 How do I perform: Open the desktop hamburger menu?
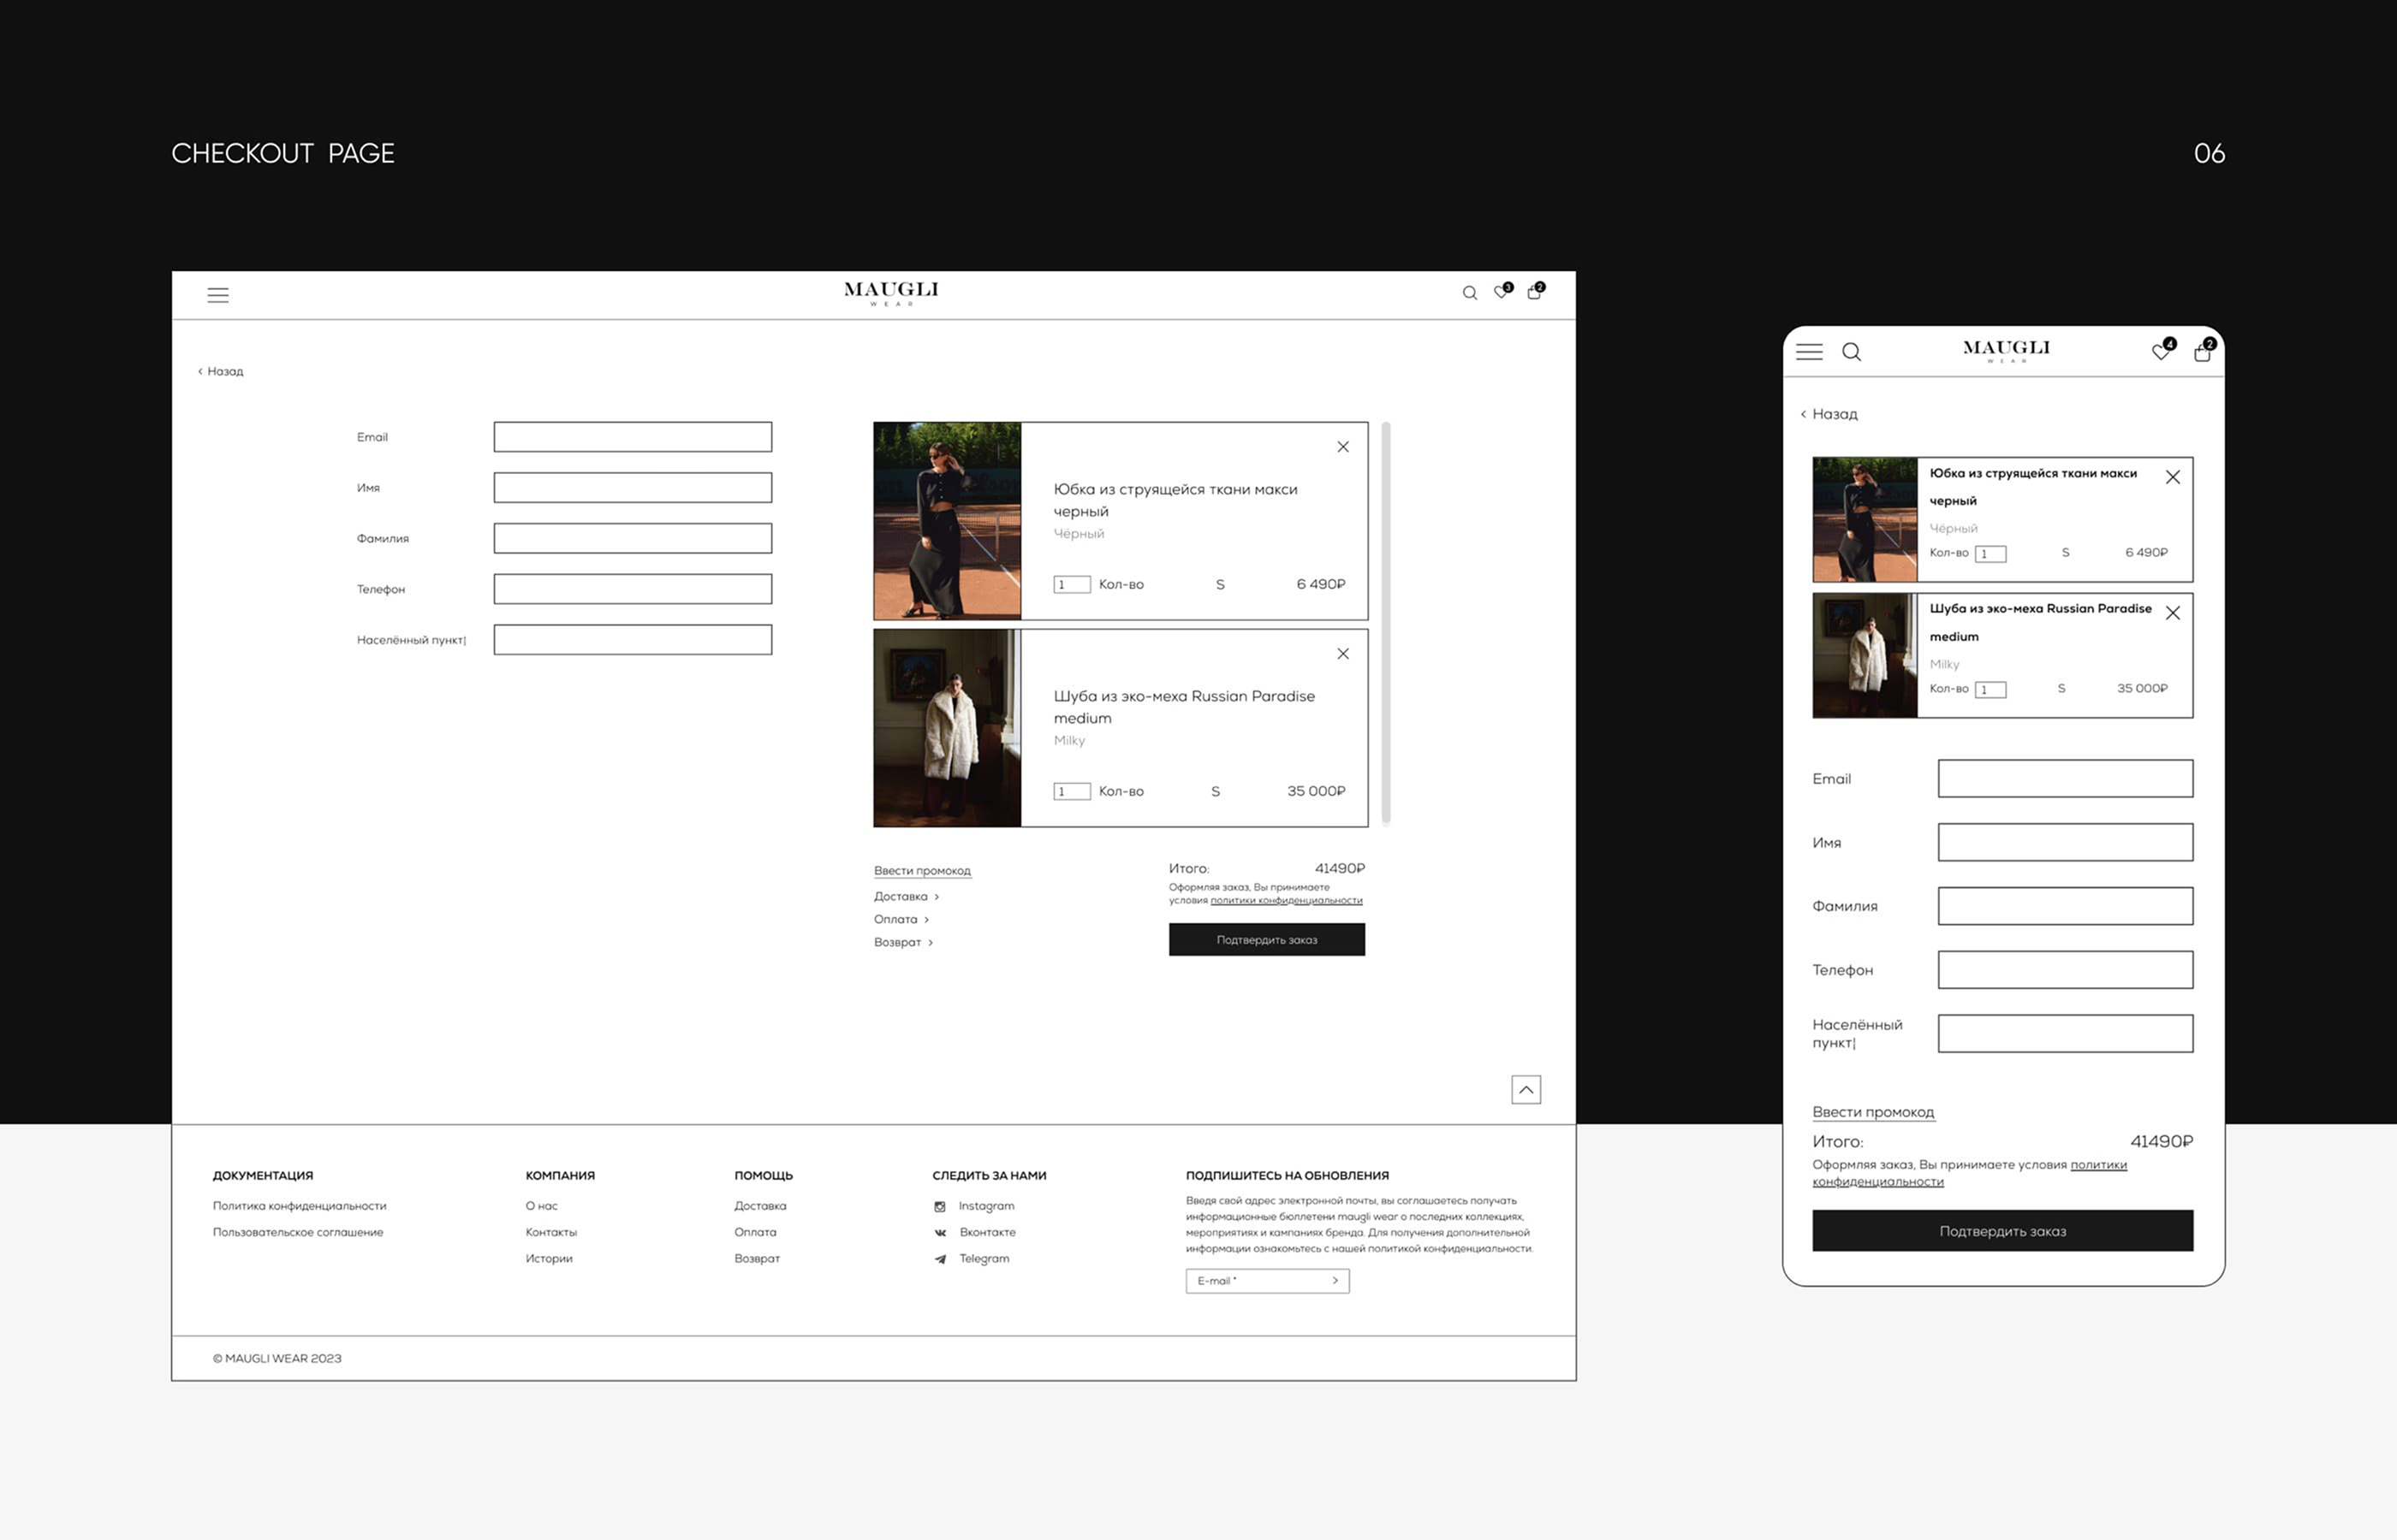click(218, 295)
